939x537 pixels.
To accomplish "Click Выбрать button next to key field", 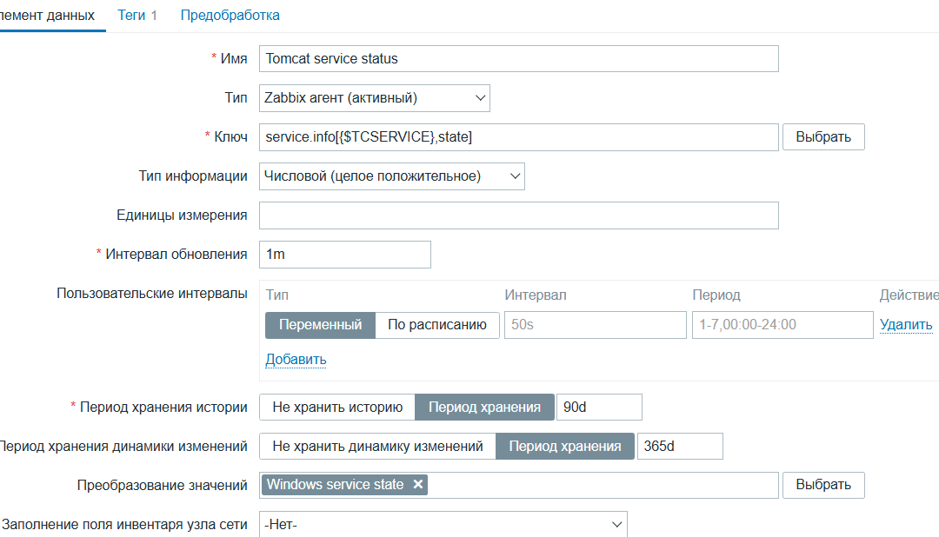I will [823, 137].
